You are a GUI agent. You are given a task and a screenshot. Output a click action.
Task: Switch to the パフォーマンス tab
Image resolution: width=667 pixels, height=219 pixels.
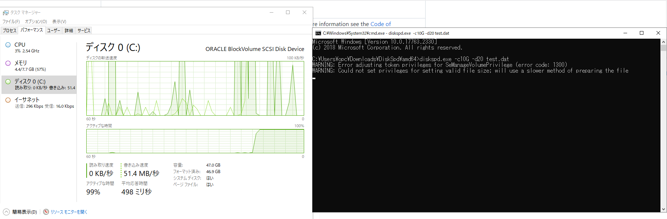click(x=32, y=30)
